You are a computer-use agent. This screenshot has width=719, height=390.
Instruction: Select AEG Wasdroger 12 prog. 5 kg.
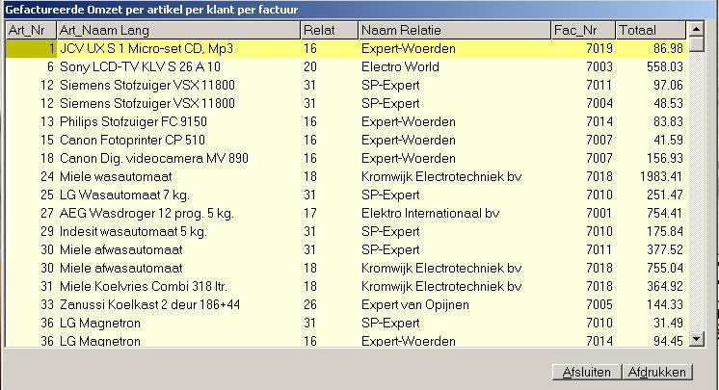coord(346,214)
